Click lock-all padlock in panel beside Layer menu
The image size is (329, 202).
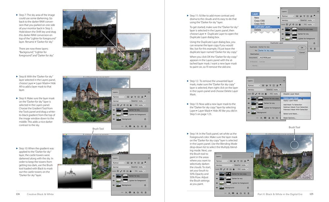tap(299, 24)
